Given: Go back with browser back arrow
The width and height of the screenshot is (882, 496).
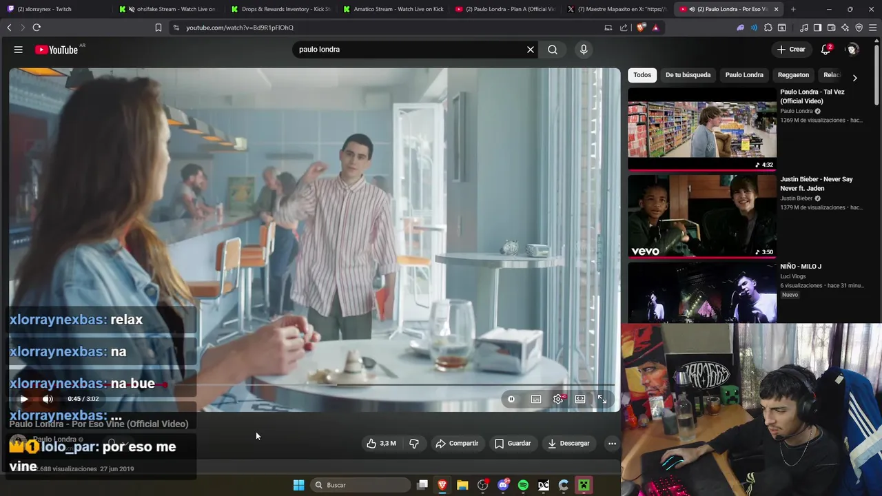Looking at the screenshot, I should [x=9, y=28].
